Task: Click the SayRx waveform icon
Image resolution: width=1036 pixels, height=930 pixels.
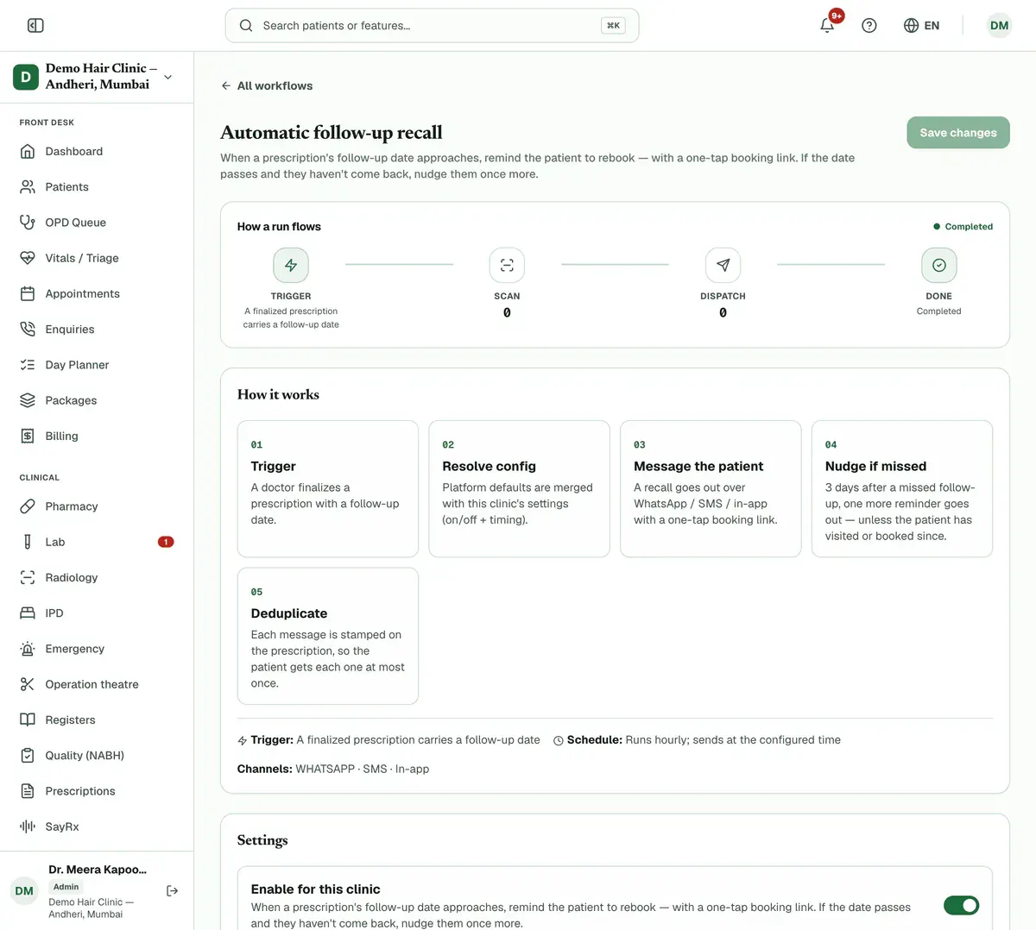Action: 28,826
